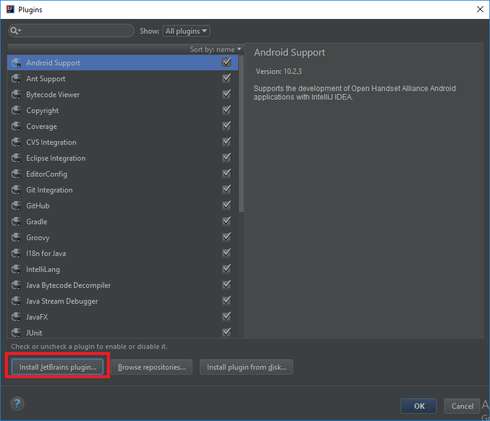Open the Show: All plugins dropdown
This screenshot has width=490, height=421.
coord(186,31)
